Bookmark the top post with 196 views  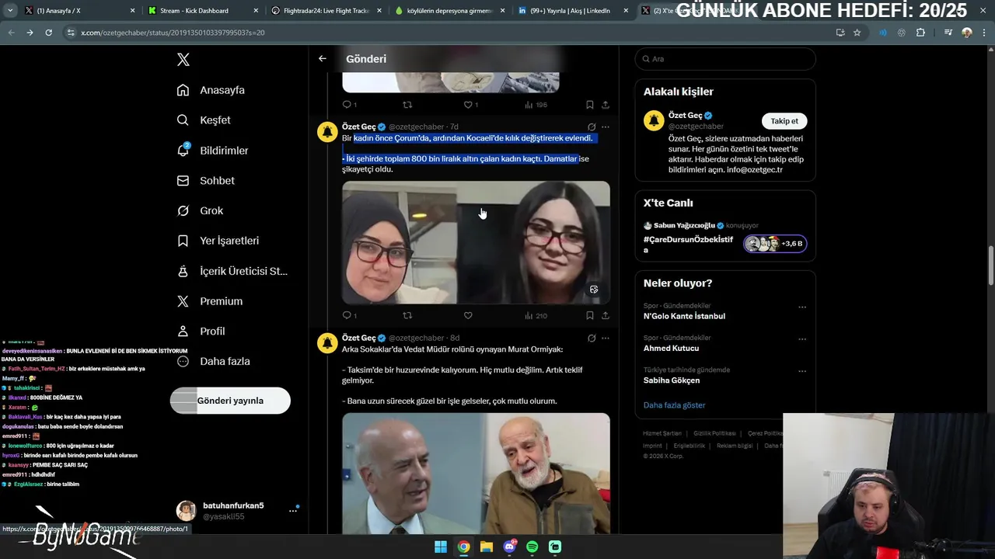[x=590, y=105]
